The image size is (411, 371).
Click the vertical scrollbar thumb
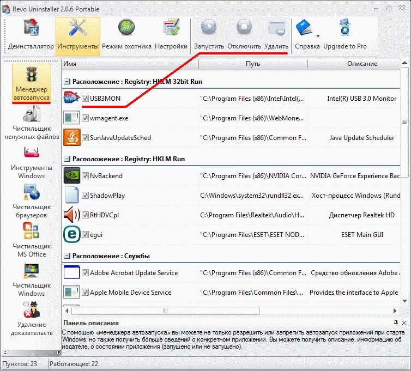point(404,122)
